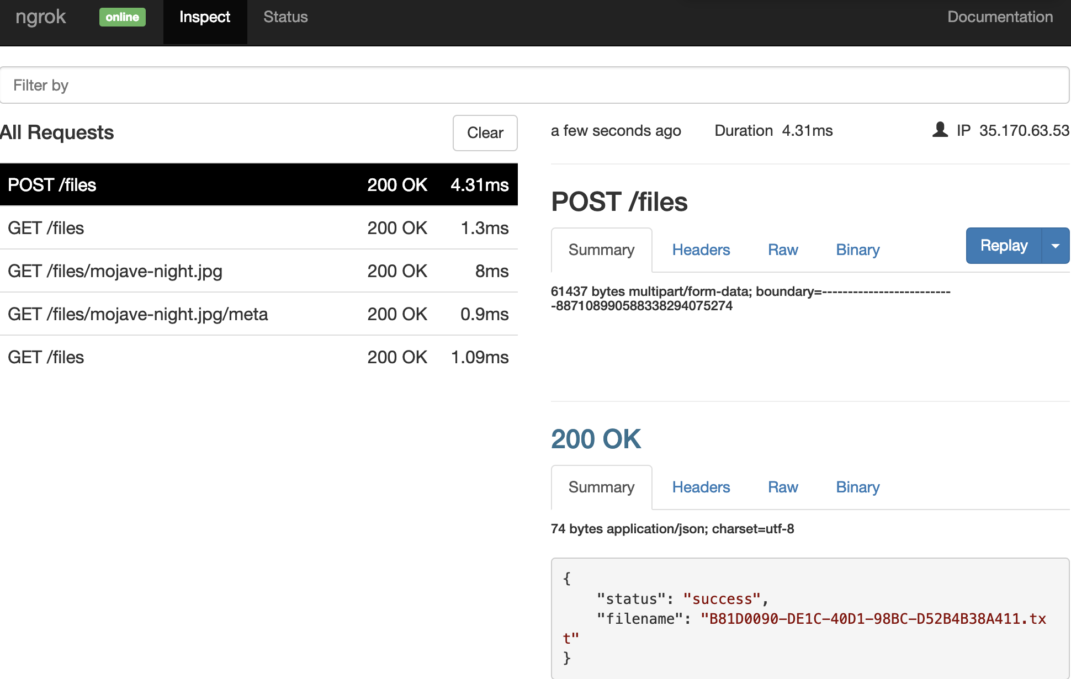Open request Binary tab
Viewport: 1071px width, 679px height.
tap(857, 250)
